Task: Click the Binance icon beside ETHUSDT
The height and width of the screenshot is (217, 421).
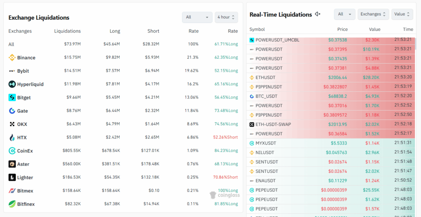Action: pyautogui.click(x=252, y=77)
